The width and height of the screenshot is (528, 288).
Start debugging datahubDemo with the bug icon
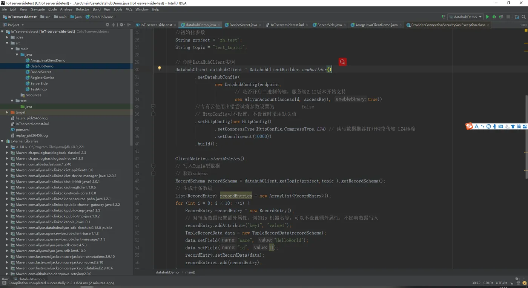(494, 17)
